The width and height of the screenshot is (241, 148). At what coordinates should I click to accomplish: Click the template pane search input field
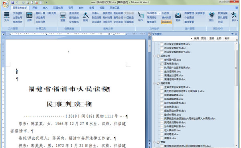(x=172, y=38)
